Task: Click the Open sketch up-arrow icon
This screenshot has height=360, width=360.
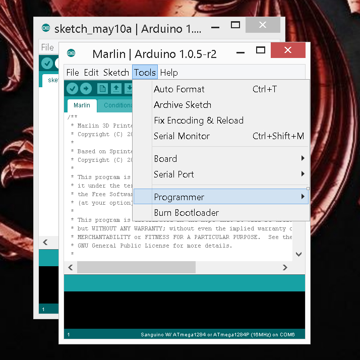Action: (x=116, y=89)
